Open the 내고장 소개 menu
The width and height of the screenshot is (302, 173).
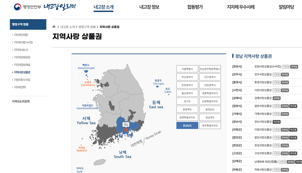pyautogui.click(x=104, y=7)
